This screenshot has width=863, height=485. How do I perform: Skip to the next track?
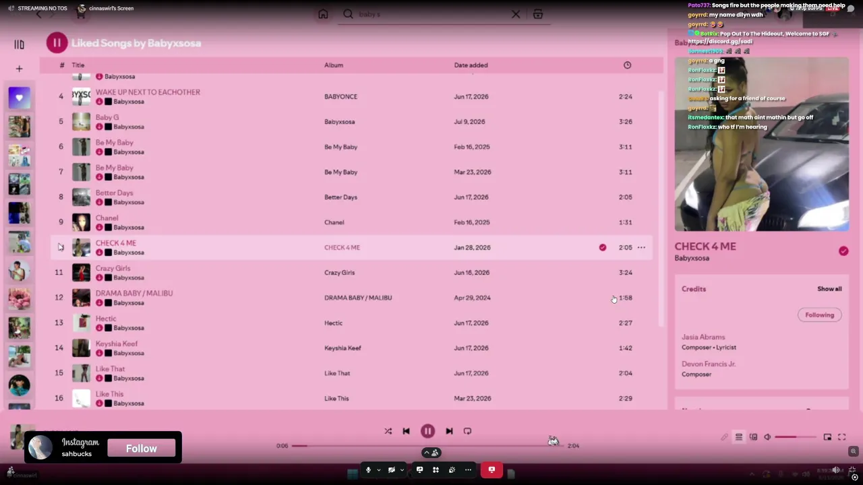coord(449,431)
